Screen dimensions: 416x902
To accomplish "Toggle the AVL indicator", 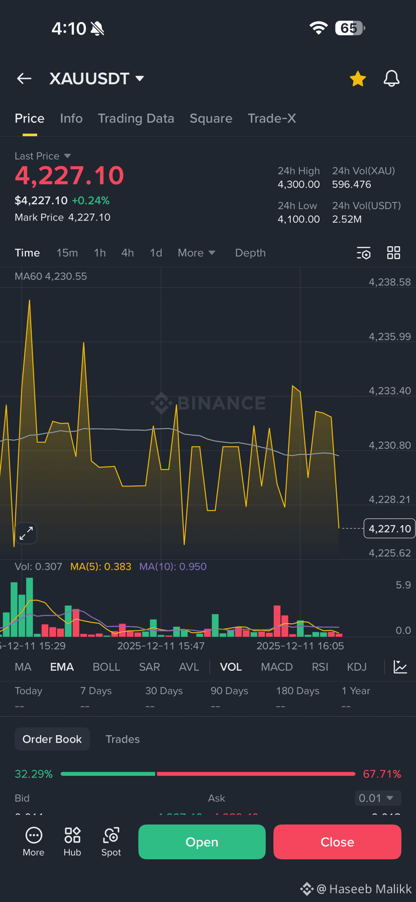I will click(189, 667).
